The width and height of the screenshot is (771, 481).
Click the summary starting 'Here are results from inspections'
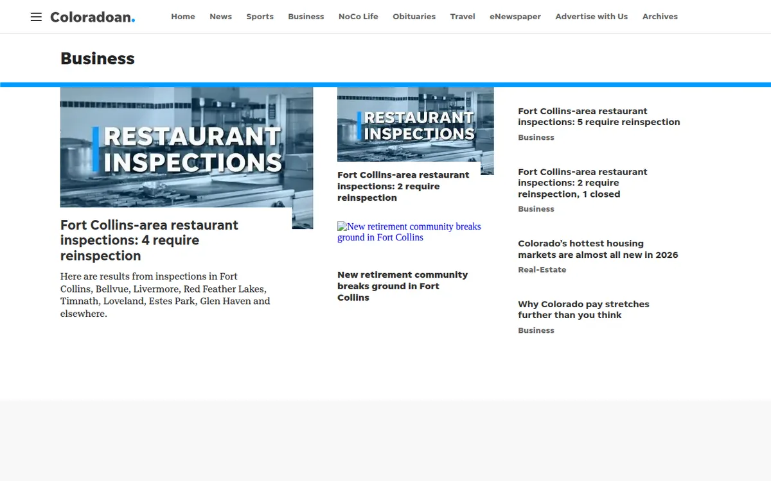click(x=166, y=295)
